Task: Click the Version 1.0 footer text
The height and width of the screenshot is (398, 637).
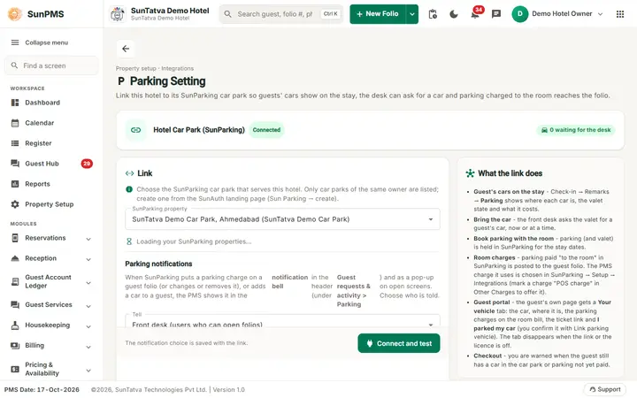Action: (x=229, y=389)
